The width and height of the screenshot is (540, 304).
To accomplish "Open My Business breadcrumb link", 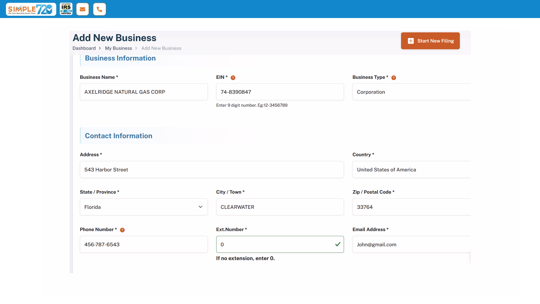I will click(118, 48).
